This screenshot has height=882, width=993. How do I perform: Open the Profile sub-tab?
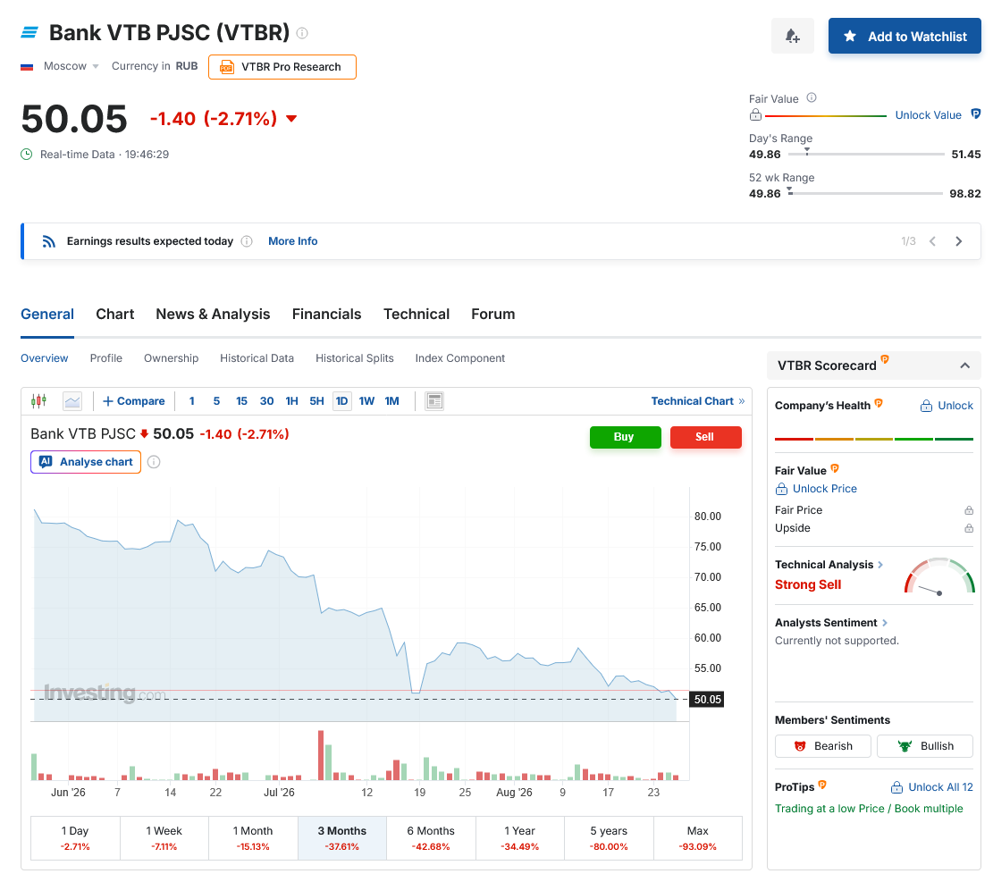tap(105, 358)
